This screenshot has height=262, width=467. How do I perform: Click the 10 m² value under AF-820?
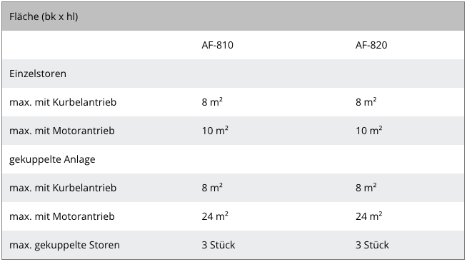tap(369, 131)
